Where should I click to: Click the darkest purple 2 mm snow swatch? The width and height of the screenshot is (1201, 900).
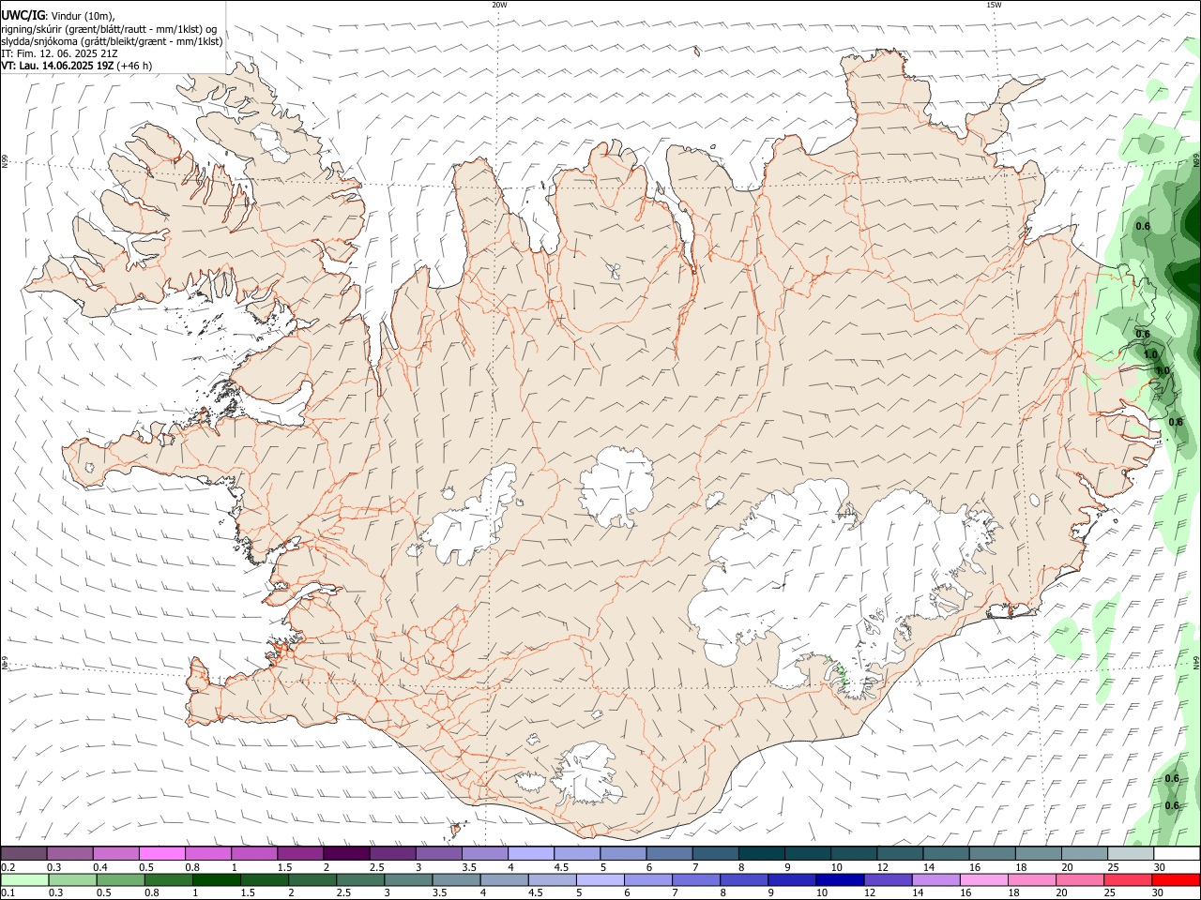(x=345, y=853)
